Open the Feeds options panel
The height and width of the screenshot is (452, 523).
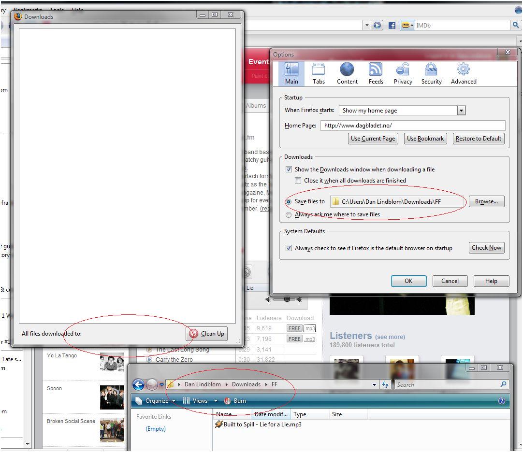tap(376, 74)
